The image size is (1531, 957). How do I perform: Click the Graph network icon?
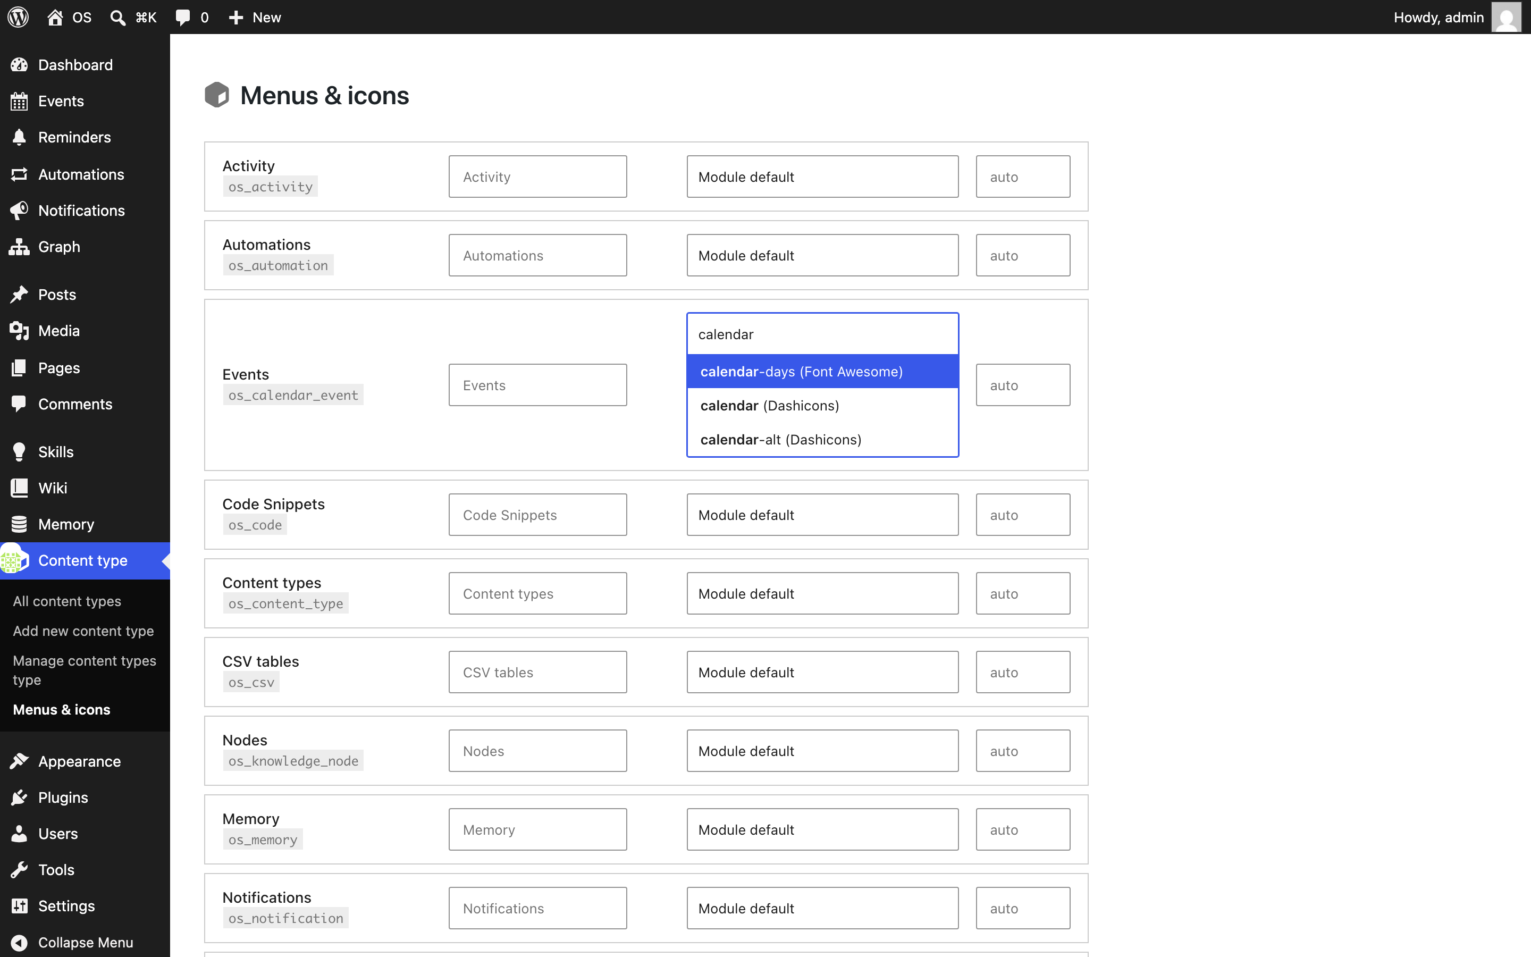click(19, 247)
